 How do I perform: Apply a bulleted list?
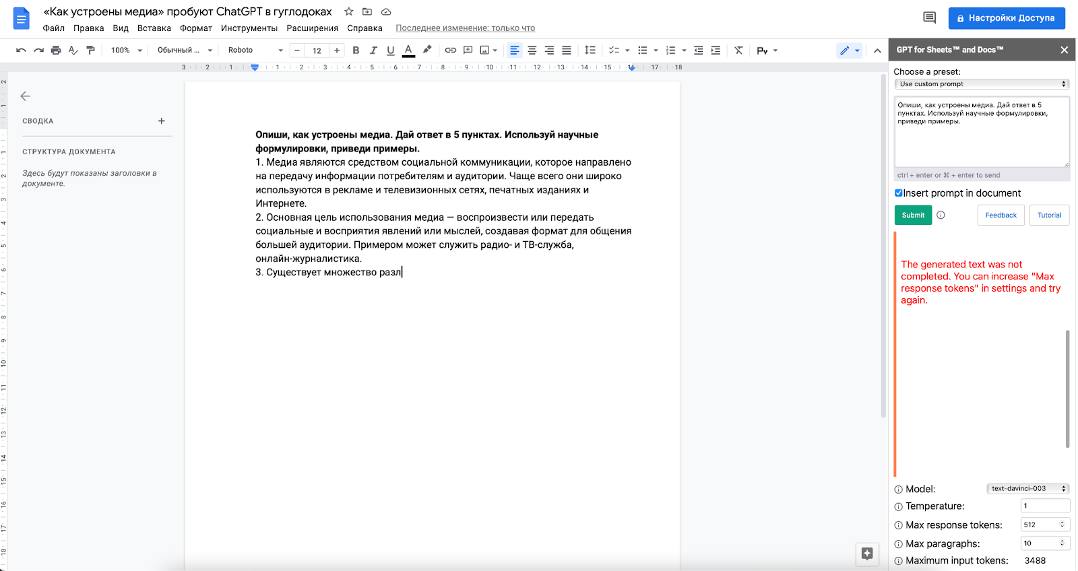[x=643, y=51]
